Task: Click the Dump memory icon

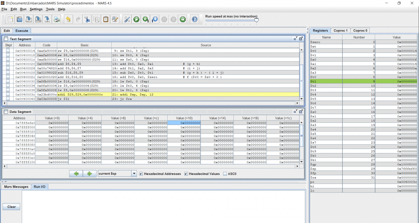Action: tap(47, 19)
